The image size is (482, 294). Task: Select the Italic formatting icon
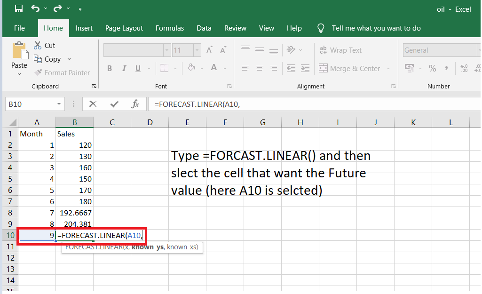coord(123,68)
